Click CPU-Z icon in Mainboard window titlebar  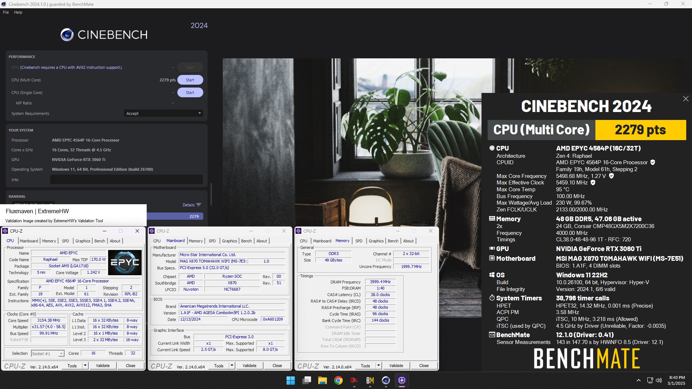coord(152,231)
